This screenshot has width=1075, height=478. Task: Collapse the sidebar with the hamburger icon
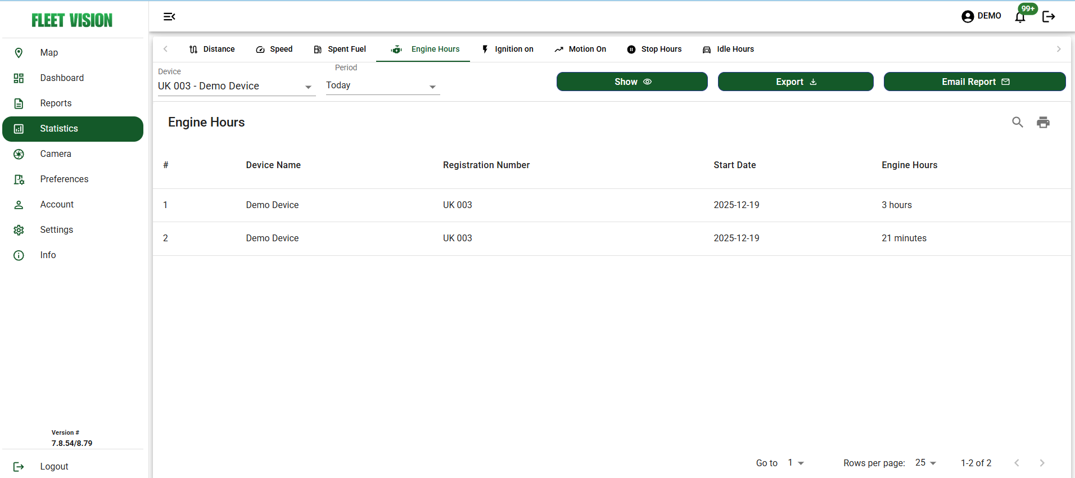point(169,17)
